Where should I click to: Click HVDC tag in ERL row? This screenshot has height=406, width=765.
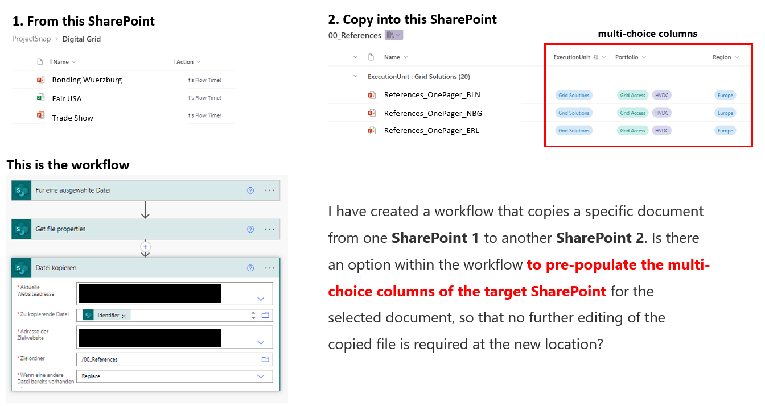coord(661,131)
